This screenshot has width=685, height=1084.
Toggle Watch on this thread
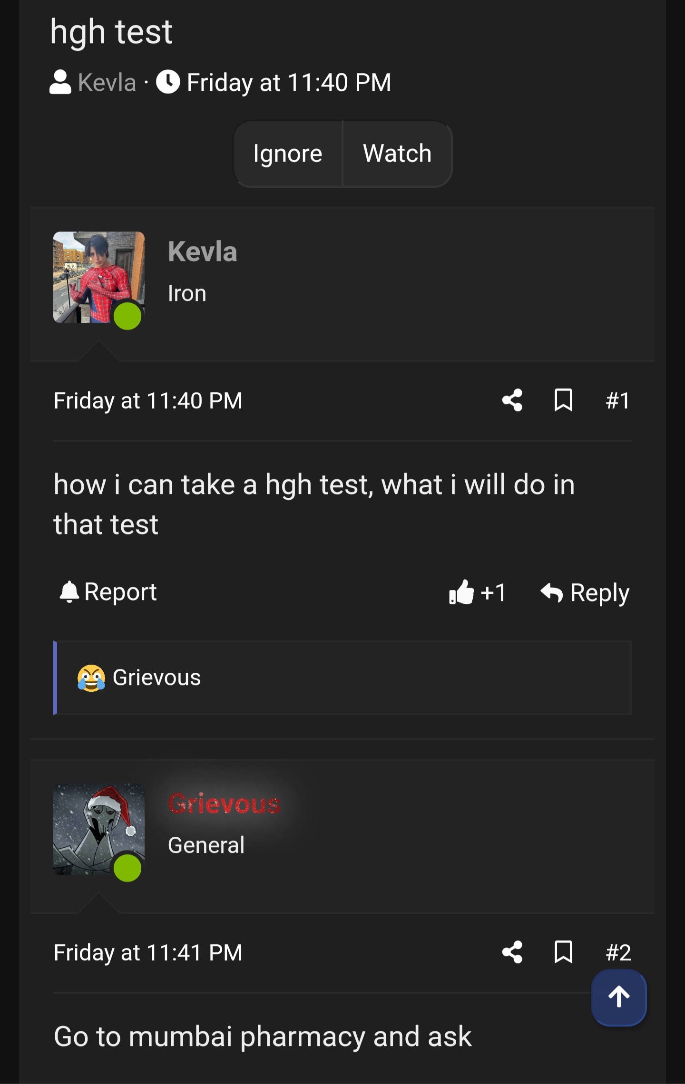click(397, 154)
